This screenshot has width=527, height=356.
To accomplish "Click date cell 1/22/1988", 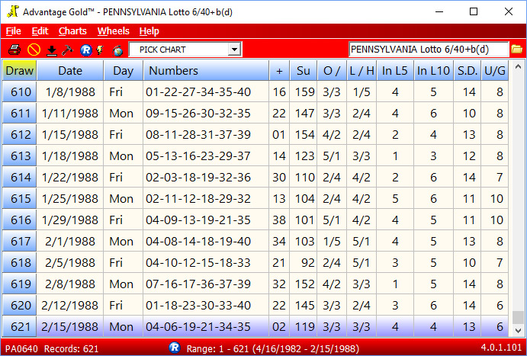I will click(x=70, y=177).
